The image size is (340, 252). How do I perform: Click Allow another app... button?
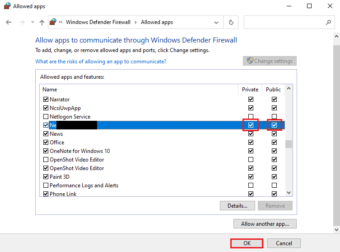pos(265,224)
